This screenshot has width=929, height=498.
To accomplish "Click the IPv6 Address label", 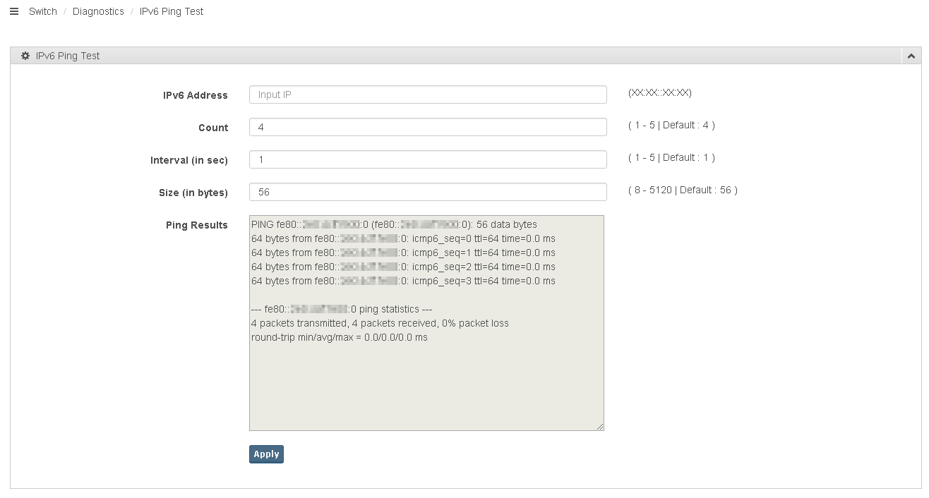I will pyautogui.click(x=195, y=95).
